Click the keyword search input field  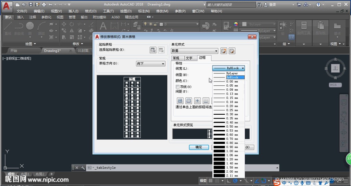point(231,4)
